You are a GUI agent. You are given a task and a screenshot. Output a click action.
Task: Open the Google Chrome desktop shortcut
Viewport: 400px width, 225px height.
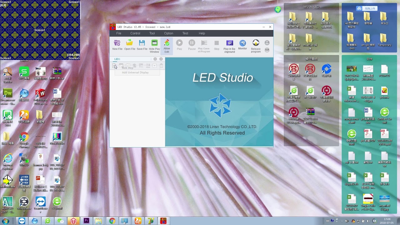click(x=24, y=139)
